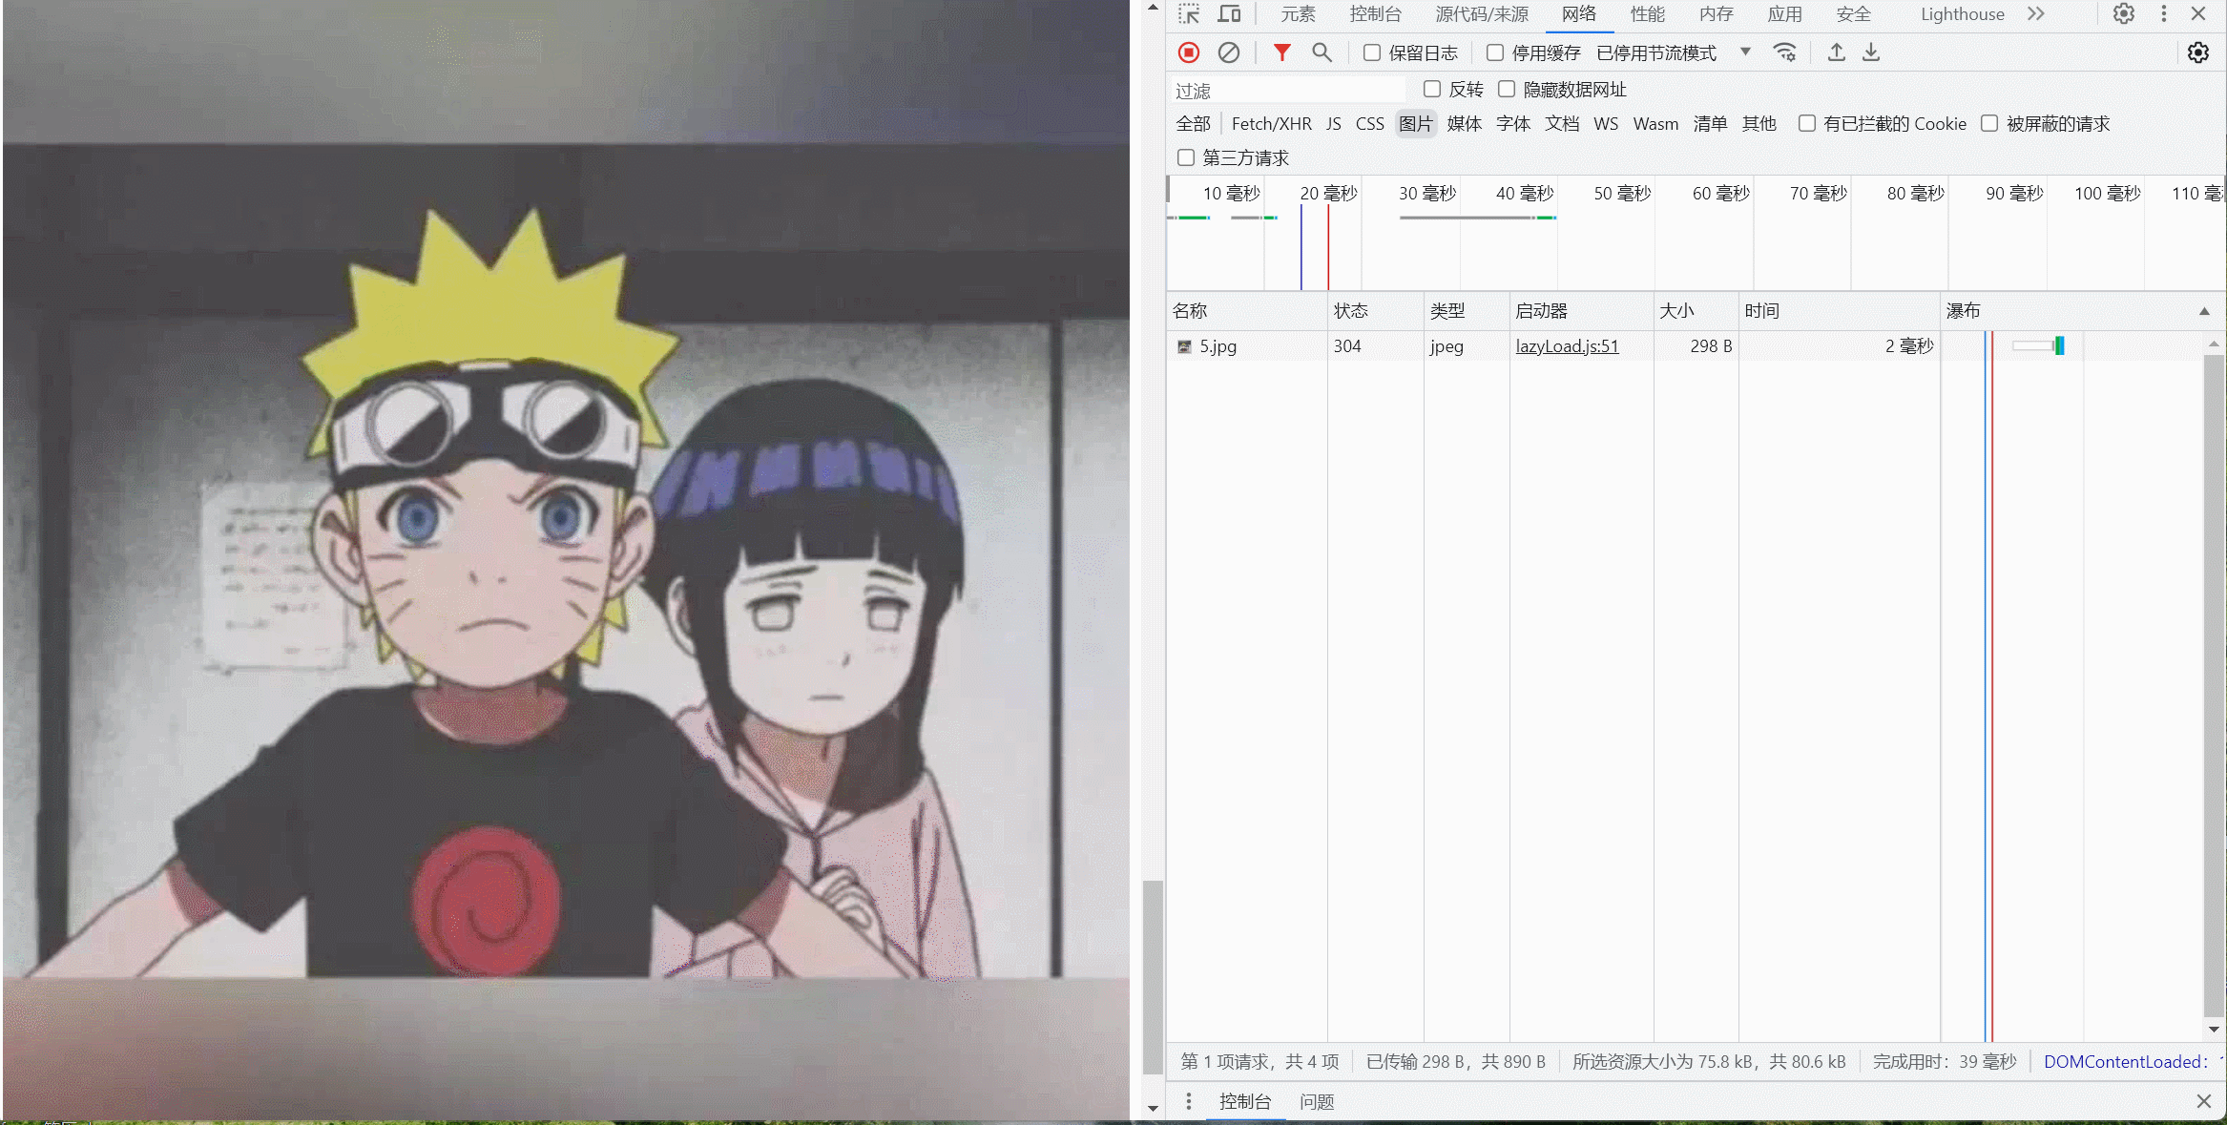Image resolution: width=2227 pixels, height=1125 pixels.
Task: Toggle the 隐藏数据网址 checkbox
Action: [1507, 90]
